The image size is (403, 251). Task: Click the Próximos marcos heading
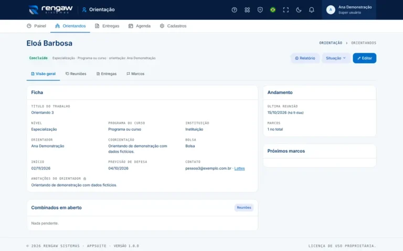coord(286,151)
